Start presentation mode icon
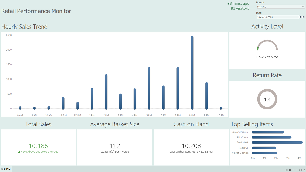This screenshot has height=172, width=306. coord(304,170)
